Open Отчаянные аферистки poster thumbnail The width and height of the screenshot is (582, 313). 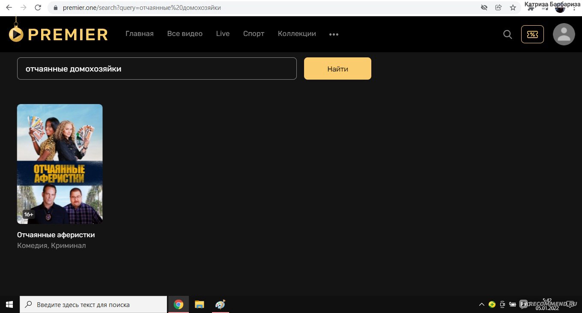pos(60,164)
